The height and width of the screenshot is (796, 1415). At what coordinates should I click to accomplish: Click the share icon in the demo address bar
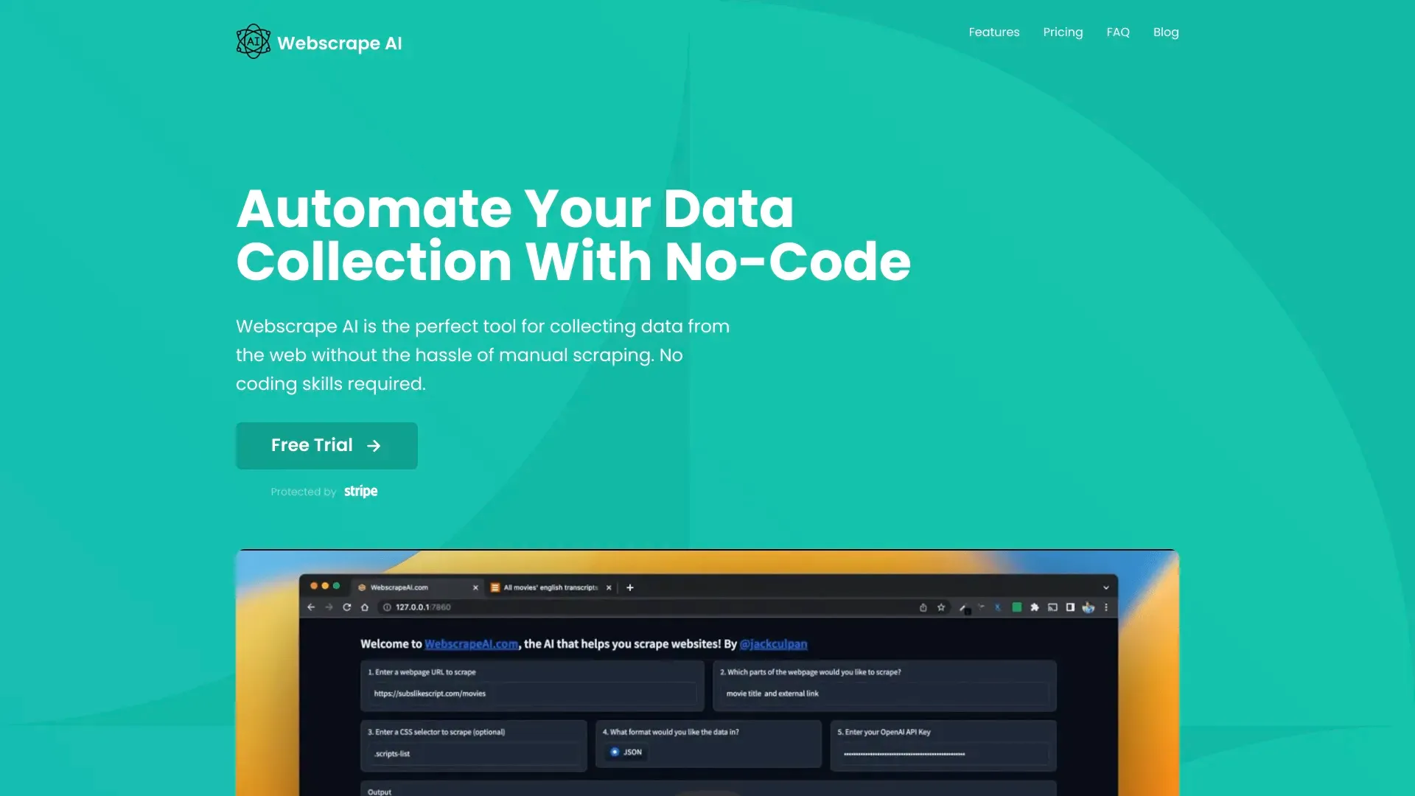pos(923,607)
